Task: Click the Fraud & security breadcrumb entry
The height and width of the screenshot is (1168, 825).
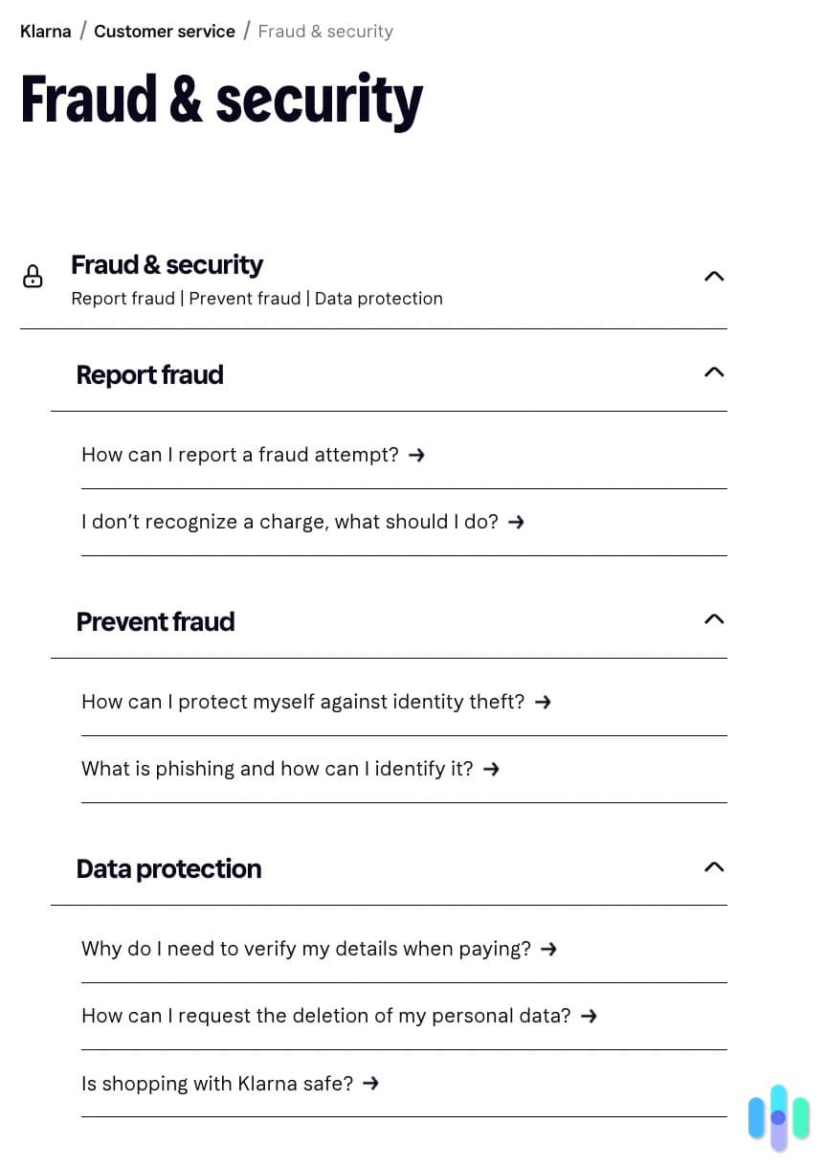Action: [x=325, y=31]
